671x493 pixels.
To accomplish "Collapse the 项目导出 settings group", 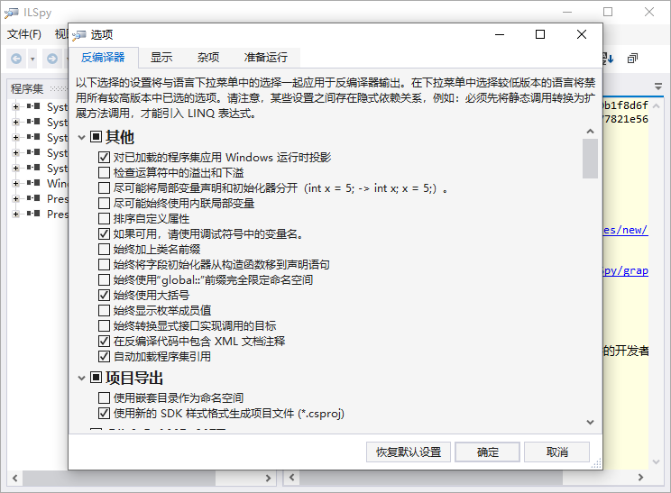I will [82, 378].
